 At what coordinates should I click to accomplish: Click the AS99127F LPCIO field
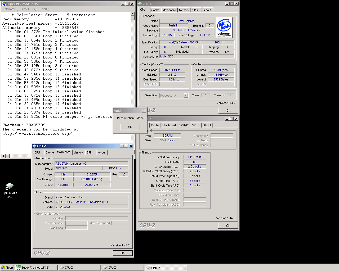(x=92, y=185)
